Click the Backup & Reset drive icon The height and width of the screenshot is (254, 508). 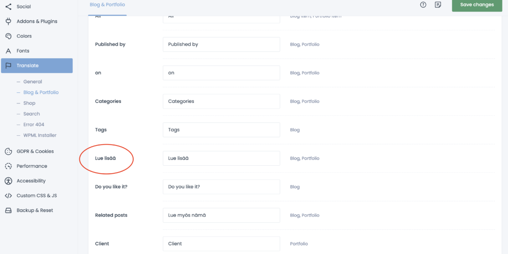click(8, 211)
